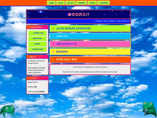Viewport: 157px width, 118px height.
Task: Click 'A collection of book and manga shrines.' text
Action: [36, 62]
